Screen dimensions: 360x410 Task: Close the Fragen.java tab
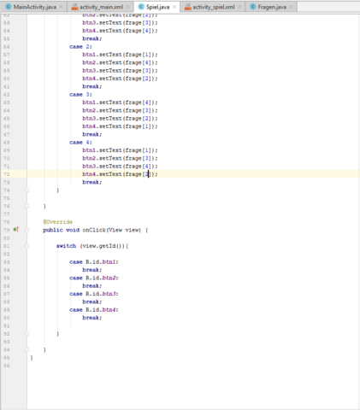pyautogui.click(x=291, y=7)
